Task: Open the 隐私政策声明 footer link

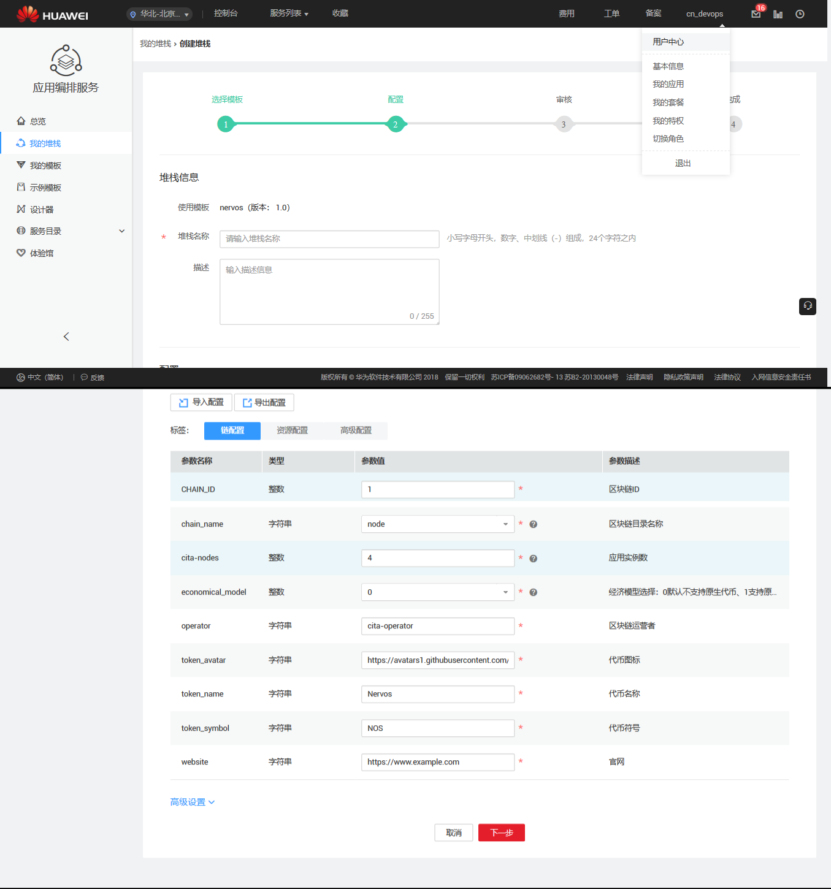Action: [683, 377]
